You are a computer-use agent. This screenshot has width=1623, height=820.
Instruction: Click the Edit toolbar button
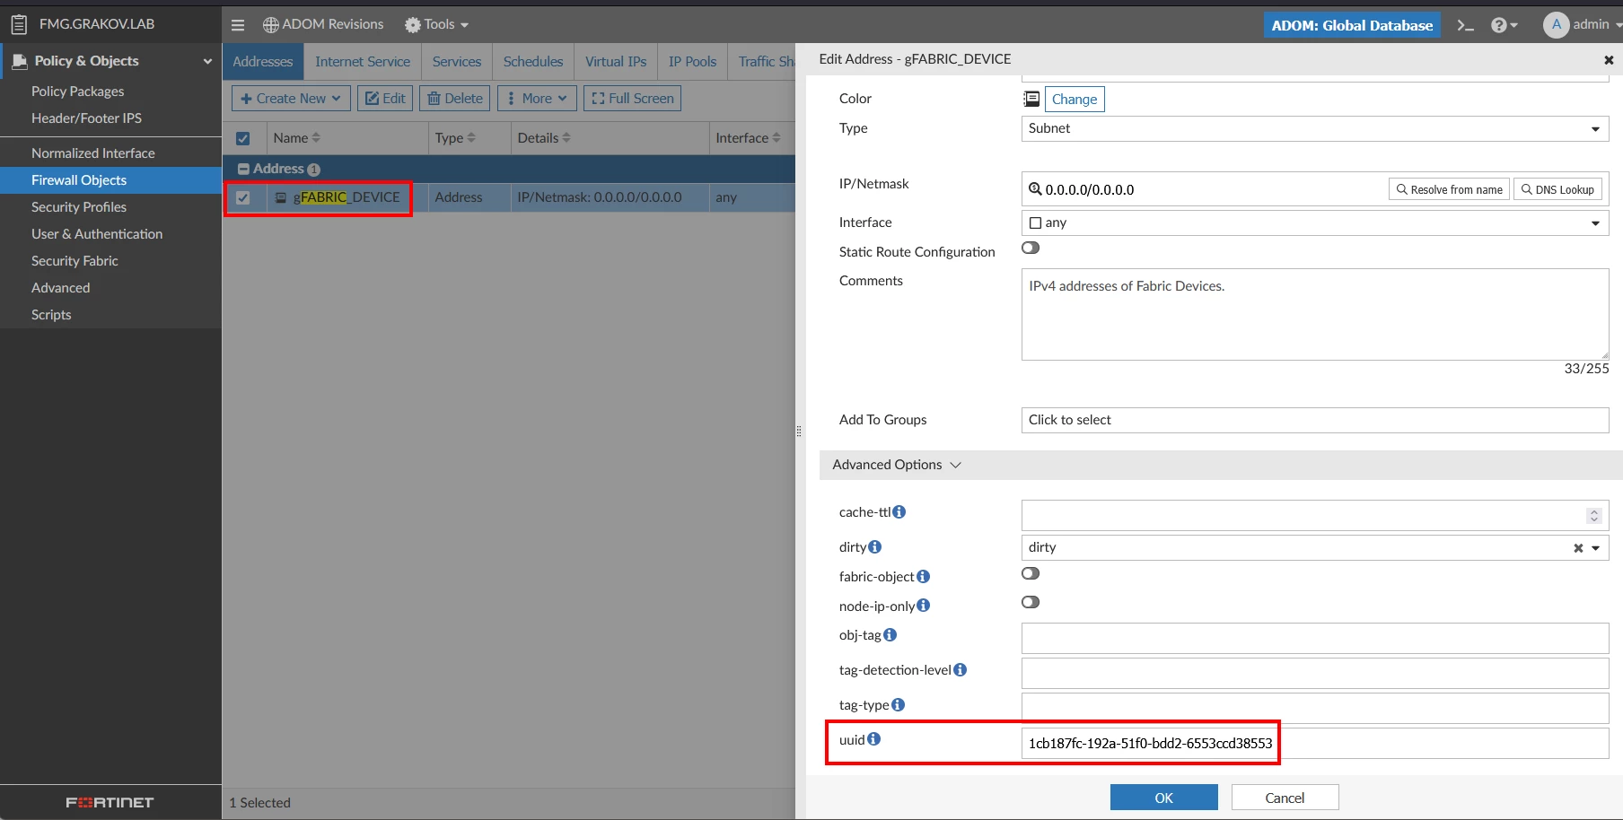pos(385,99)
